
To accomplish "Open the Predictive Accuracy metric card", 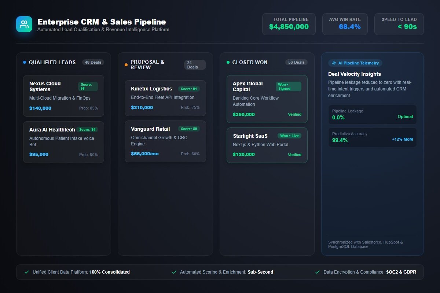I will click(373, 137).
